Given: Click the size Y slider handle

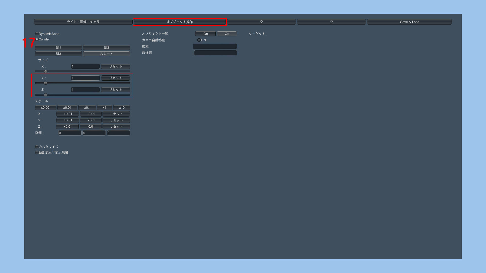Looking at the screenshot, I should pos(46,83).
